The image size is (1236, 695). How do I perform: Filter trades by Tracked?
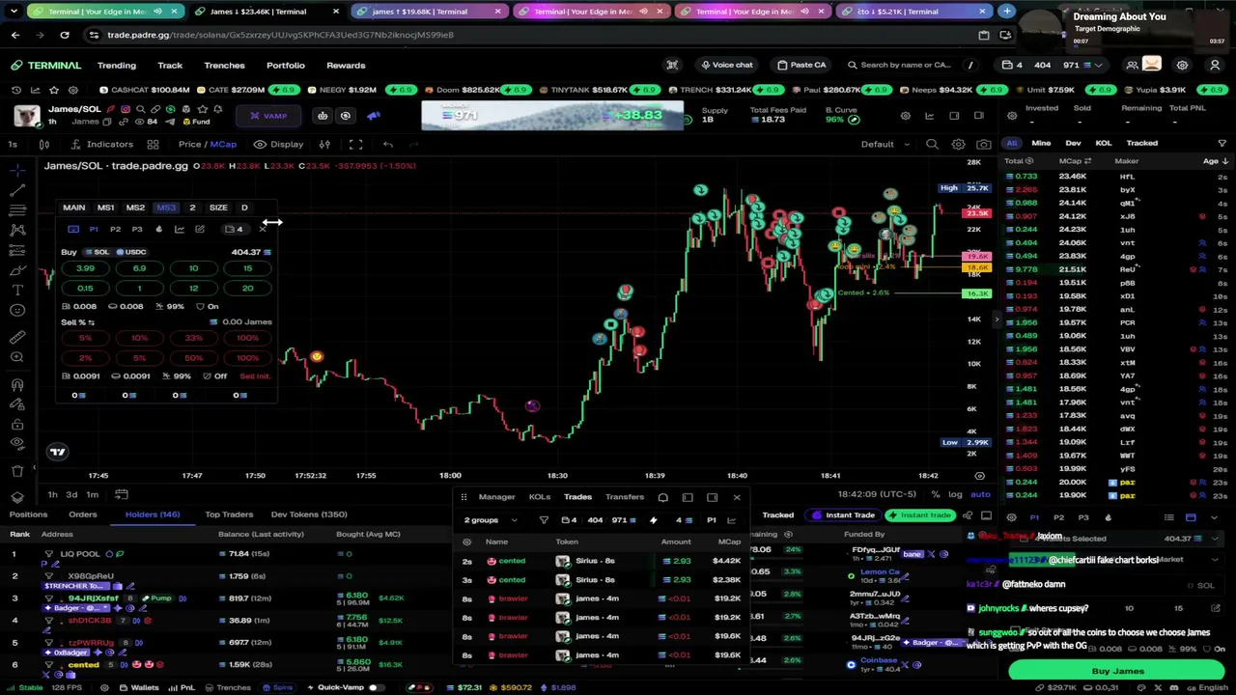pos(1141,143)
